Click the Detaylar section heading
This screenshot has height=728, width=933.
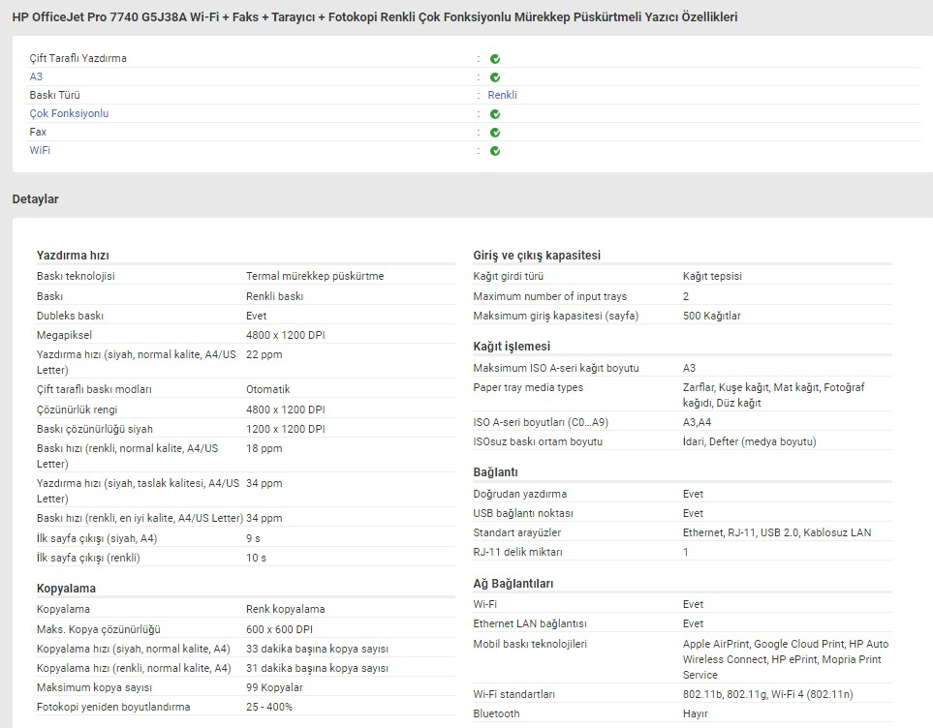35,199
